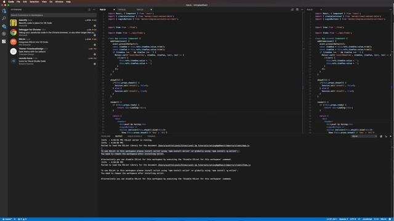Open more actions for the left editor group
The image size is (394, 221).
click(x=302, y=10)
